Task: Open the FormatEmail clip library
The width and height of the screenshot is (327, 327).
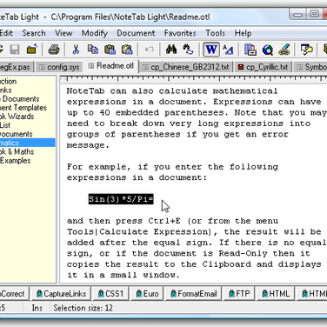Action: pyautogui.click(x=193, y=294)
